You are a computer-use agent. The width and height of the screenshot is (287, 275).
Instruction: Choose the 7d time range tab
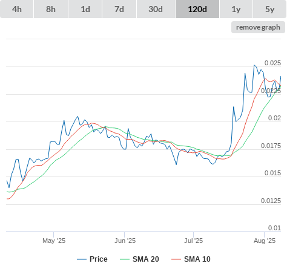(119, 9)
